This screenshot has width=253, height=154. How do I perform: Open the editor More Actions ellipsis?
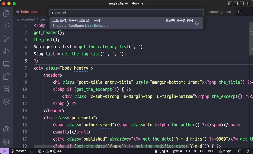[x=247, y=12]
